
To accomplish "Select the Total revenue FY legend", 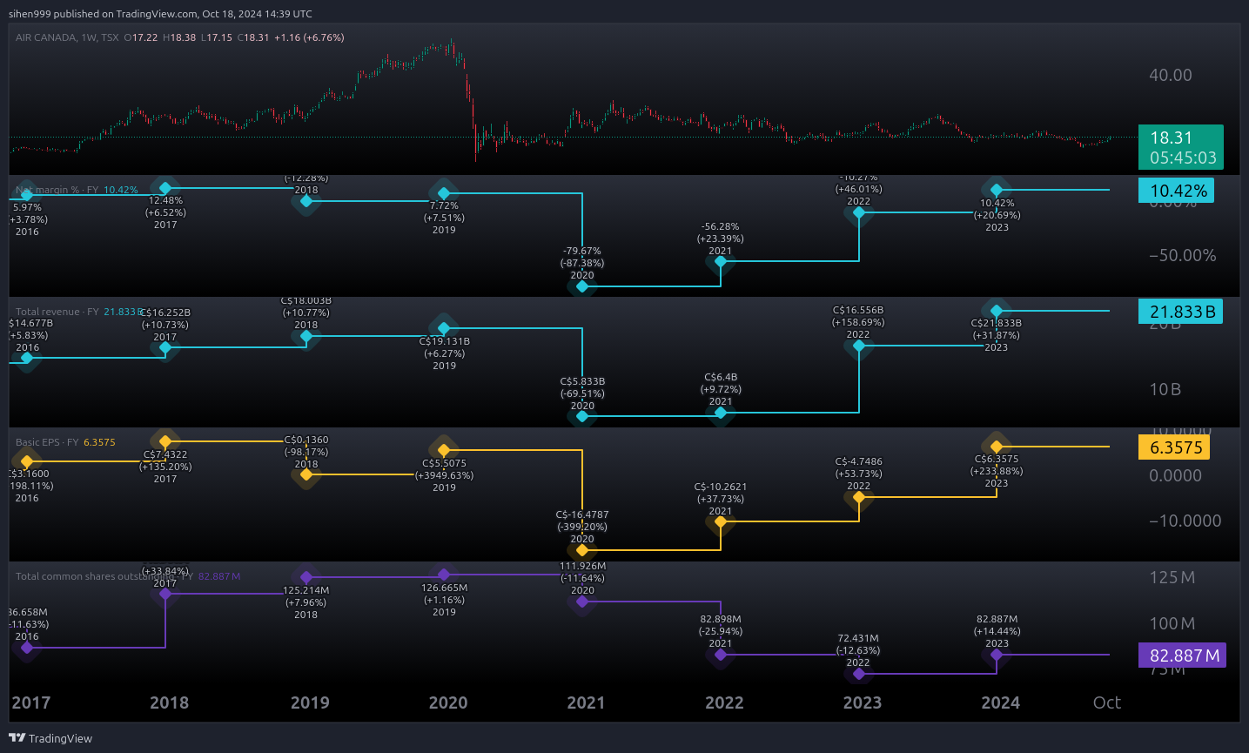I will [78, 312].
